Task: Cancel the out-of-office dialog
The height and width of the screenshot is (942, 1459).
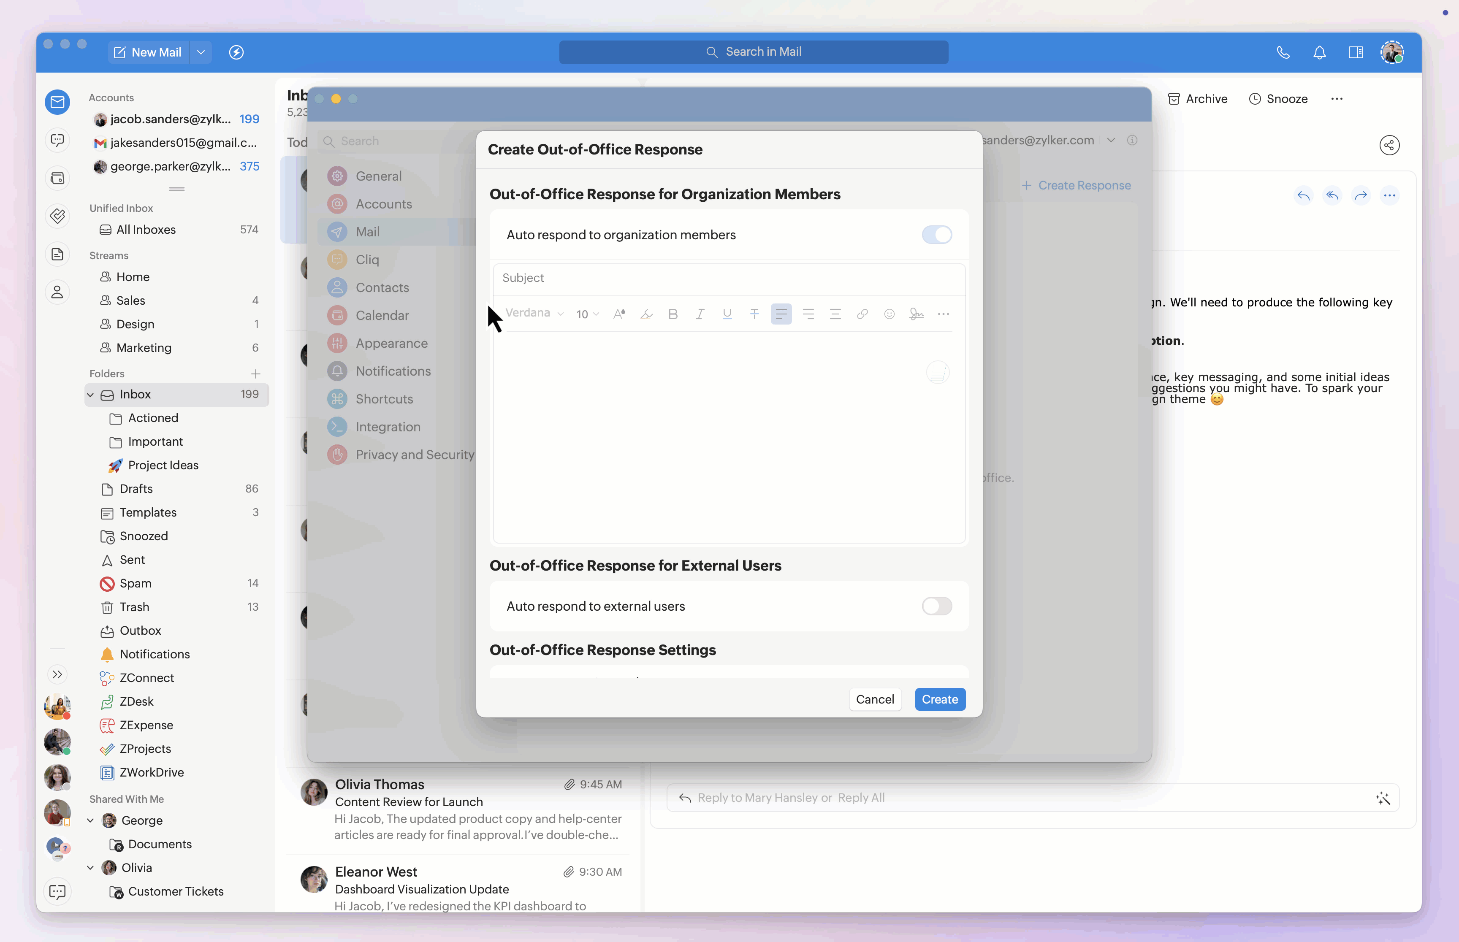Action: click(x=874, y=699)
